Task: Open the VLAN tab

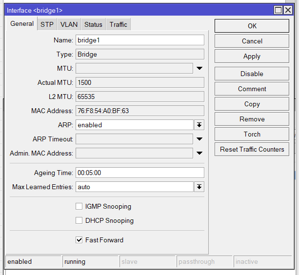Action: point(69,24)
